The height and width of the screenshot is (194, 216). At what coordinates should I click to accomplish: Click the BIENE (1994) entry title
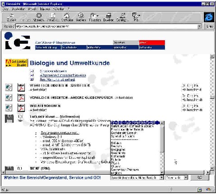[x=40, y=168]
